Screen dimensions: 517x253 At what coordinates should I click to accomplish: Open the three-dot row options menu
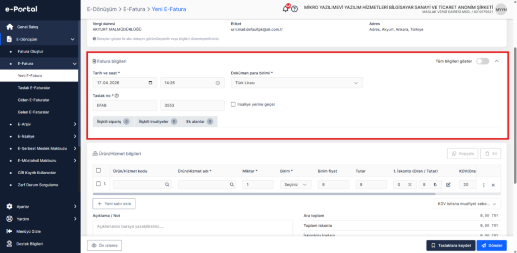pyautogui.click(x=484, y=185)
